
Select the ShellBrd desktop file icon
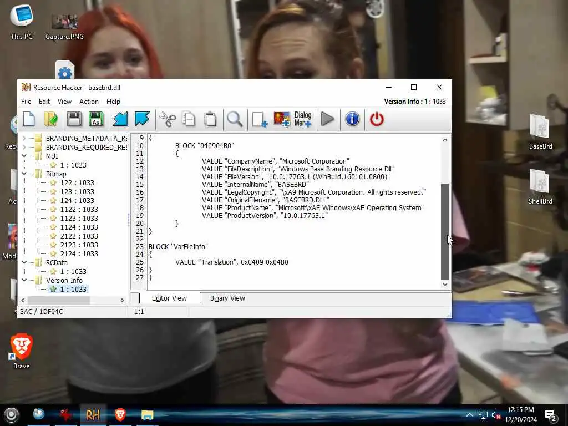[x=540, y=187]
